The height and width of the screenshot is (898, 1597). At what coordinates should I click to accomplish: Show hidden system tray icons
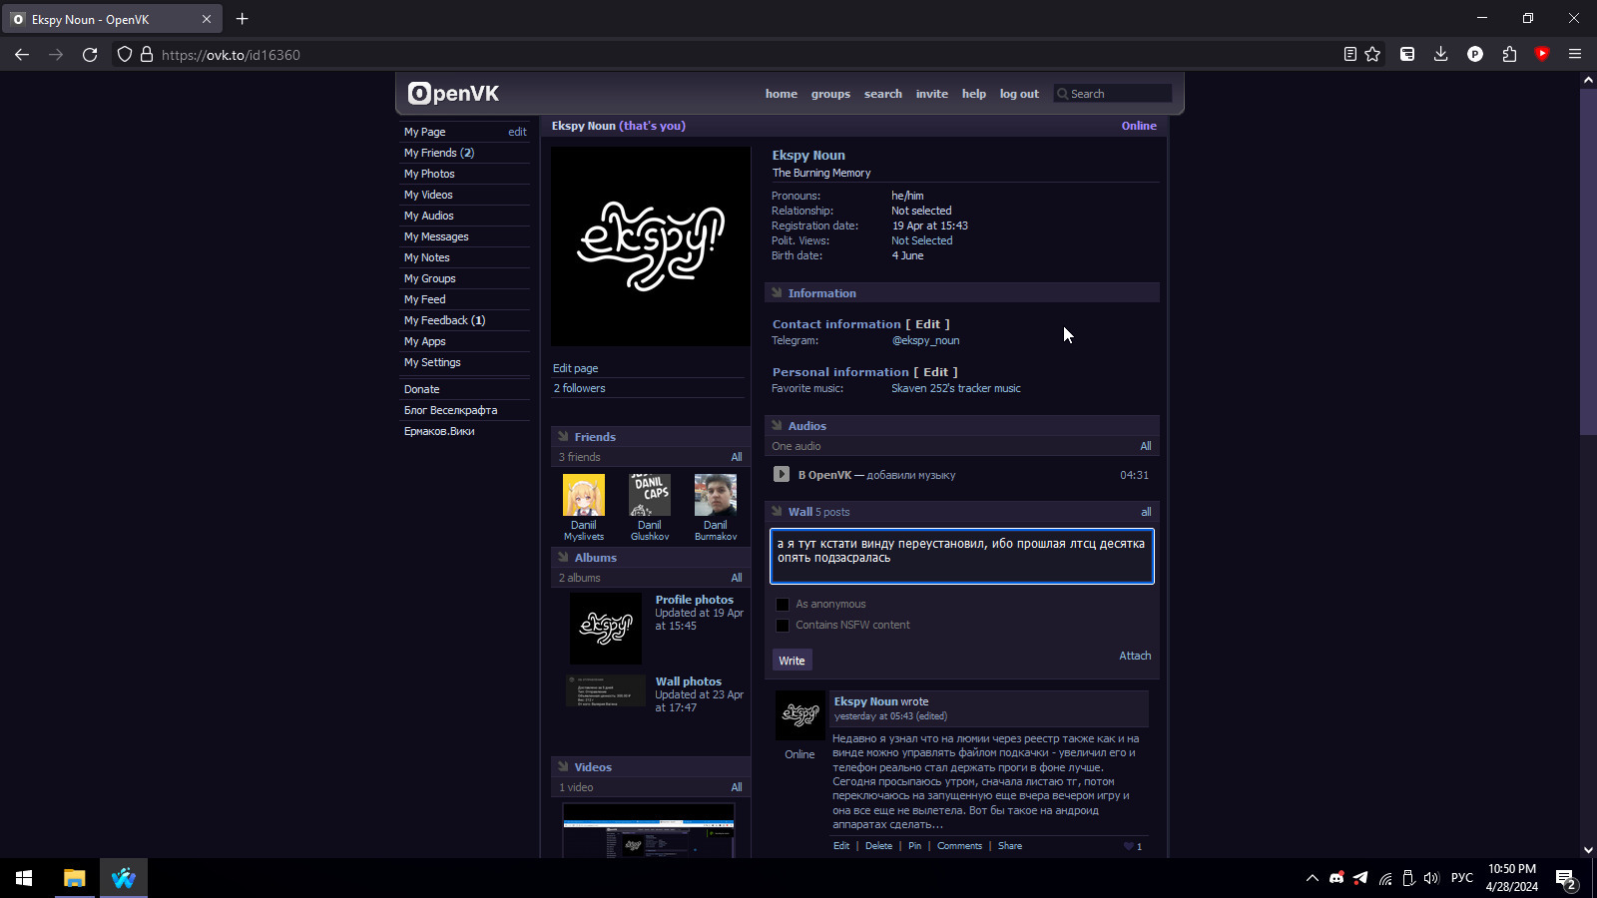click(1312, 878)
